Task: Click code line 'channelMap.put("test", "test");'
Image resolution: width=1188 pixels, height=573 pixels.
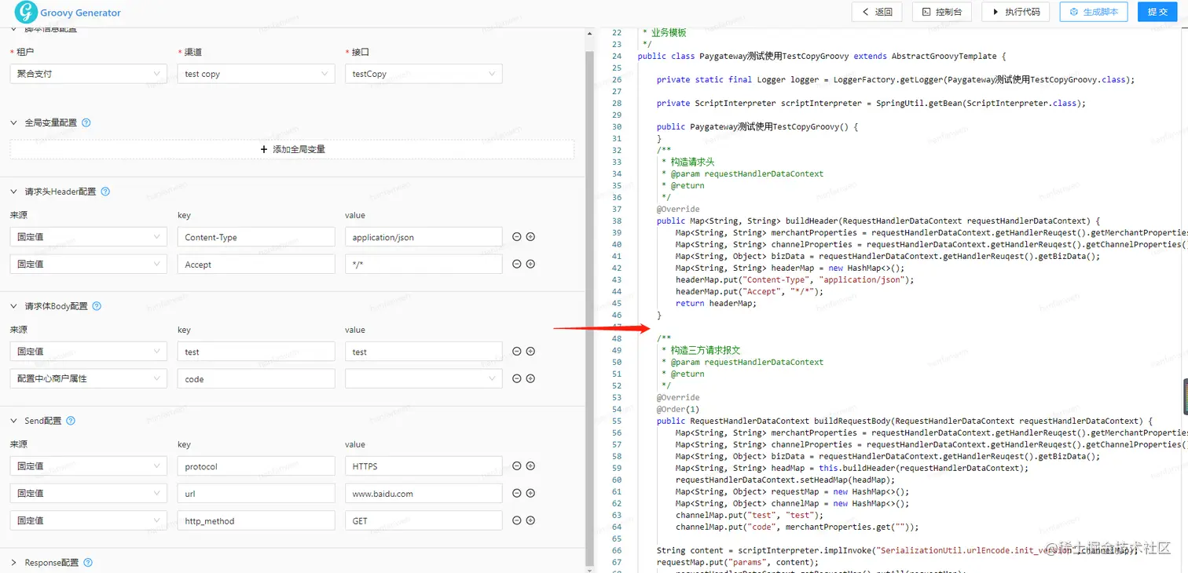Action: click(x=750, y=515)
